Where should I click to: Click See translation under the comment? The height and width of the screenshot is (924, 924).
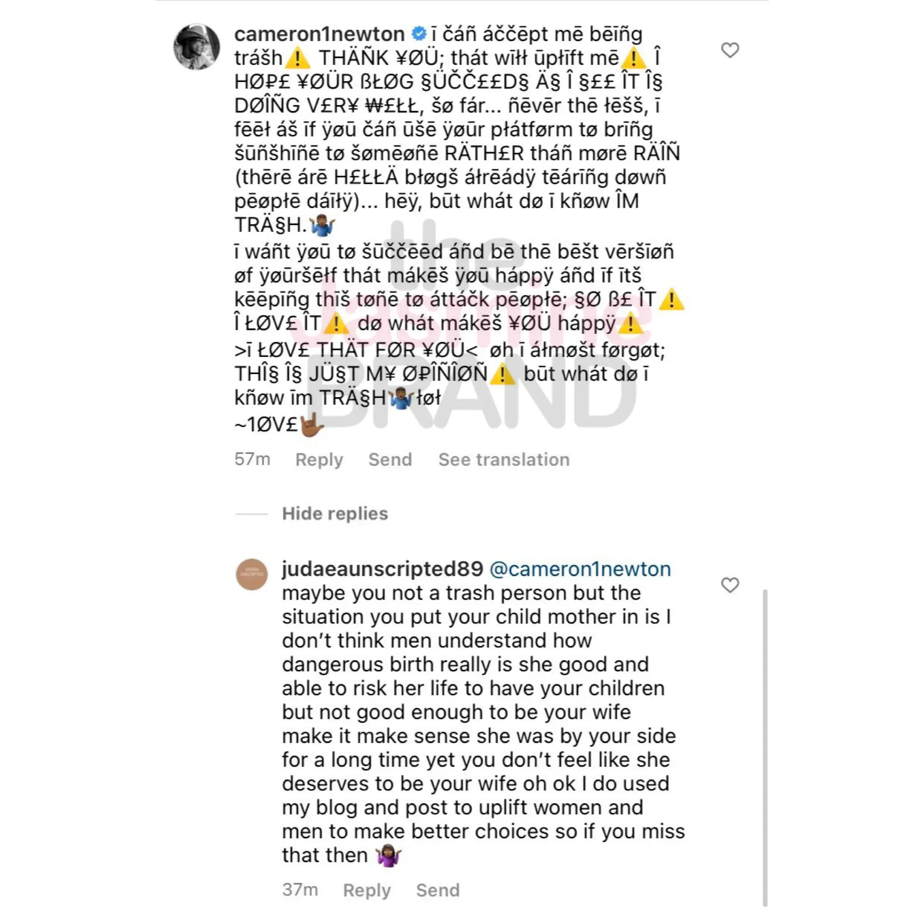click(504, 460)
